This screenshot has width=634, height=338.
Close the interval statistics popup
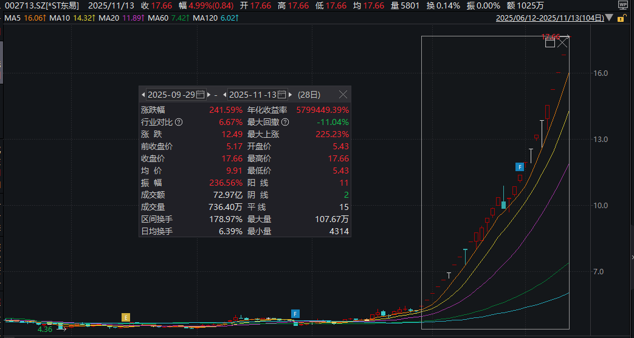[x=343, y=95]
